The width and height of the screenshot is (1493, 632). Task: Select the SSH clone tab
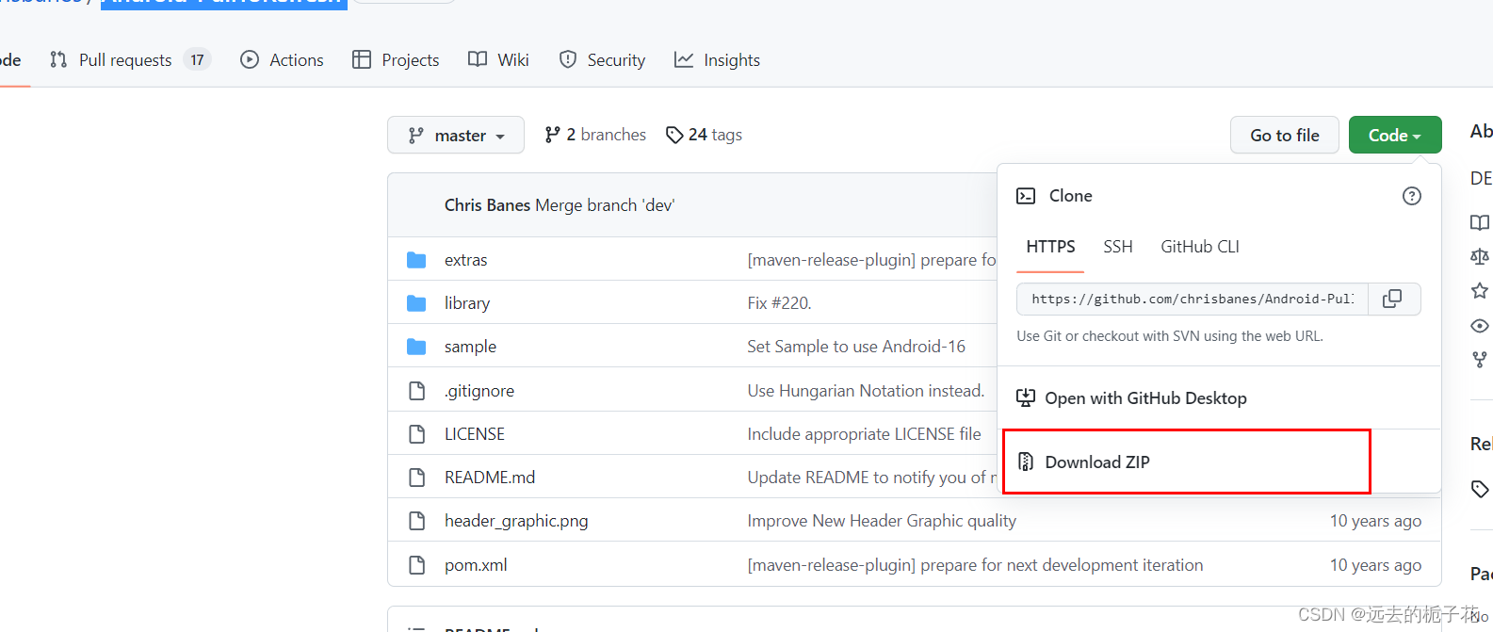point(1118,247)
